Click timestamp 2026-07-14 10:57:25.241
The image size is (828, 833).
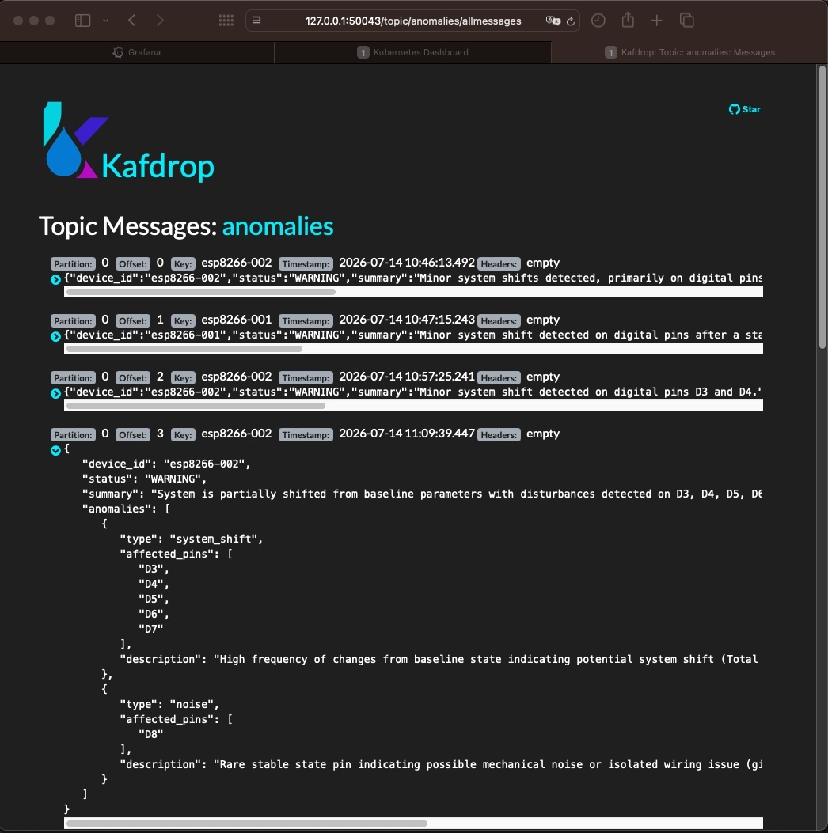[407, 376]
